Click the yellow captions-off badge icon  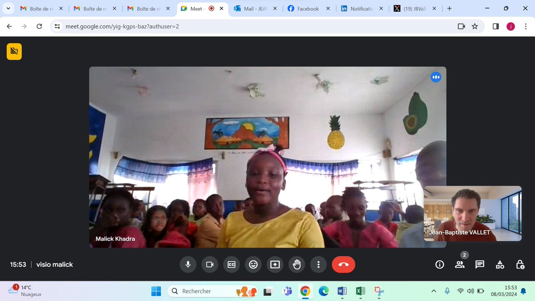[14, 51]
